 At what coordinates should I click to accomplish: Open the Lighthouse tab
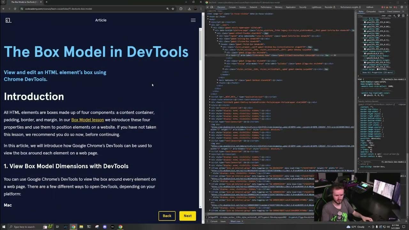pyautogui.click(x=316, y=7)
